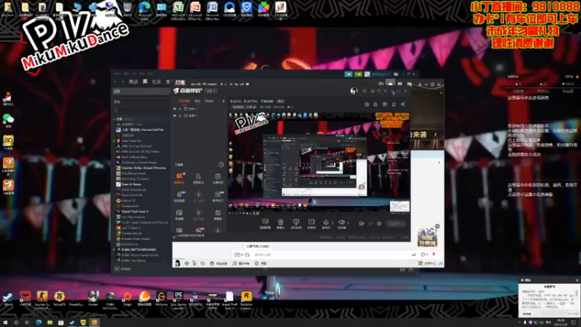Close the notification popup at bottom right
Screen dimensions: 581x327
click(577, 280)
